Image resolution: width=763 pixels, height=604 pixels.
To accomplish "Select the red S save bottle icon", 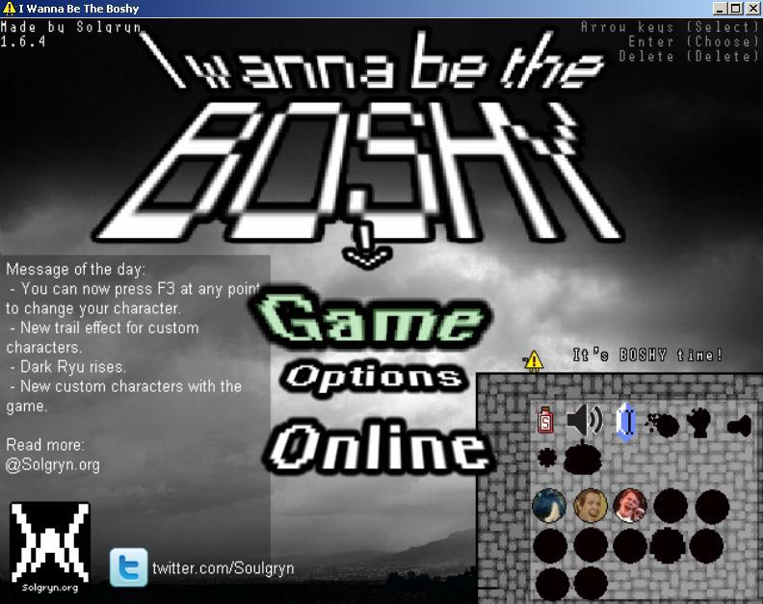I will (x=545, y=420).
